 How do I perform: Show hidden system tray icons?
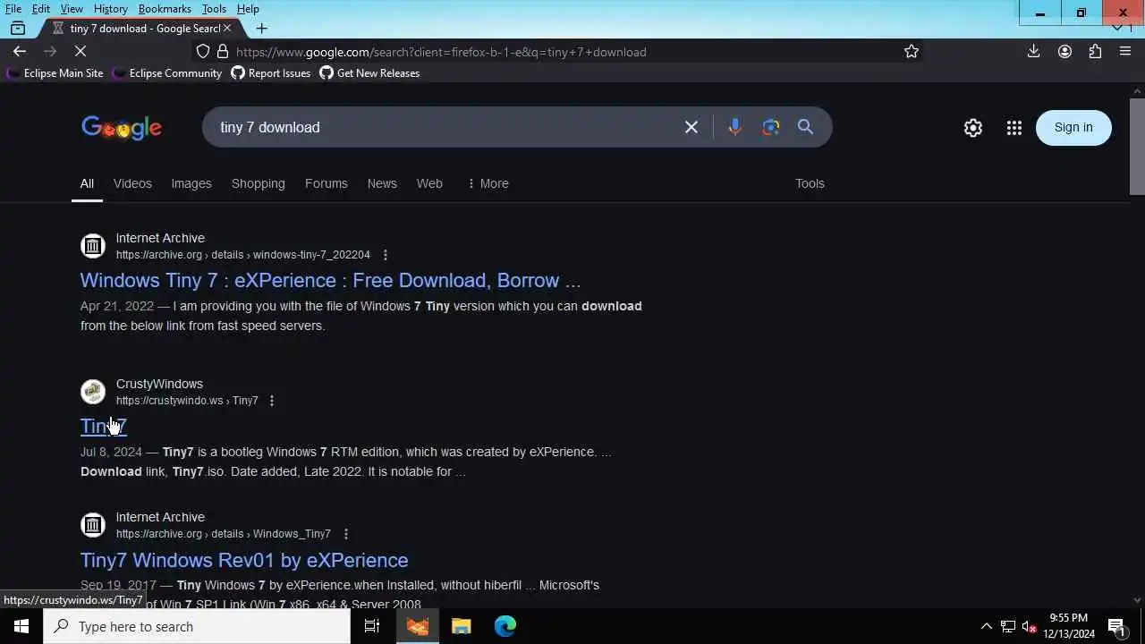[x=987, y=626]
